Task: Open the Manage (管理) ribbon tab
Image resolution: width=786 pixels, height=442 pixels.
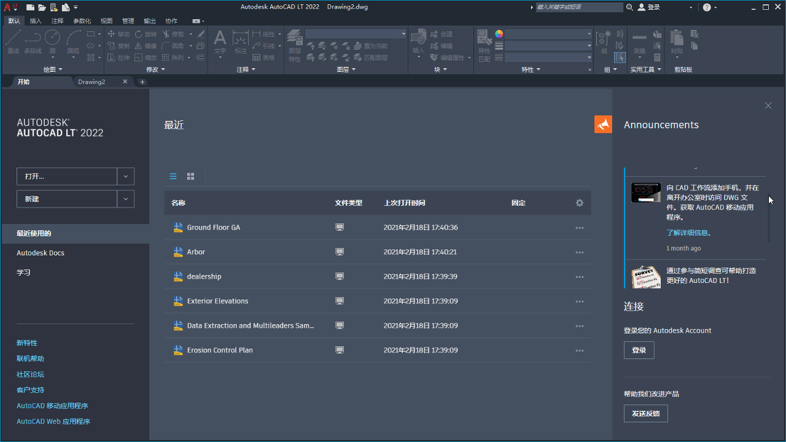Action: coord(128,21)
